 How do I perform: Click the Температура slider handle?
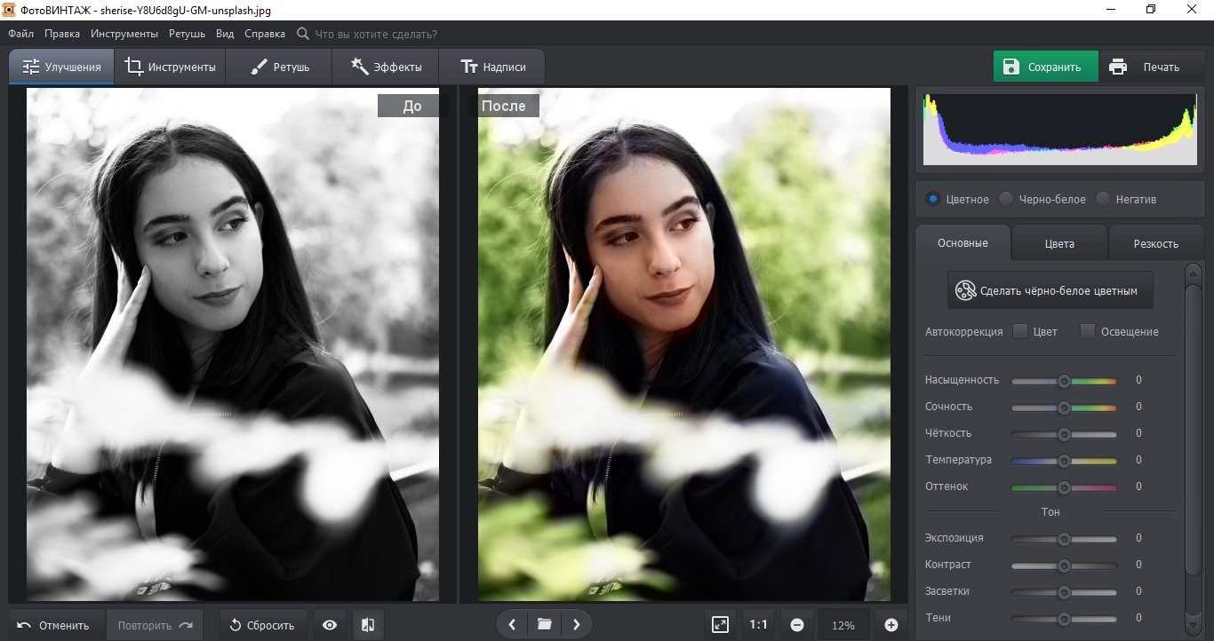coord(1064,461)
